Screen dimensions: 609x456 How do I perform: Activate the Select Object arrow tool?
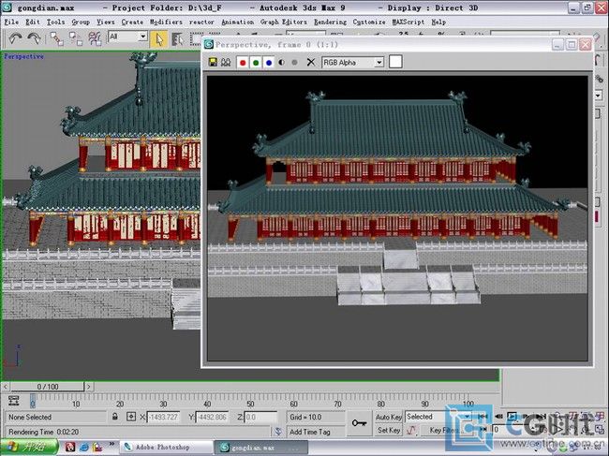pos(158,39)
